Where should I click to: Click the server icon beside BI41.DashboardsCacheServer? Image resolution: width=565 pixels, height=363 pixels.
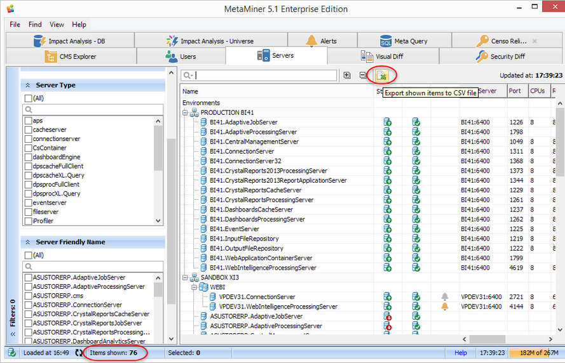[203, 209]
